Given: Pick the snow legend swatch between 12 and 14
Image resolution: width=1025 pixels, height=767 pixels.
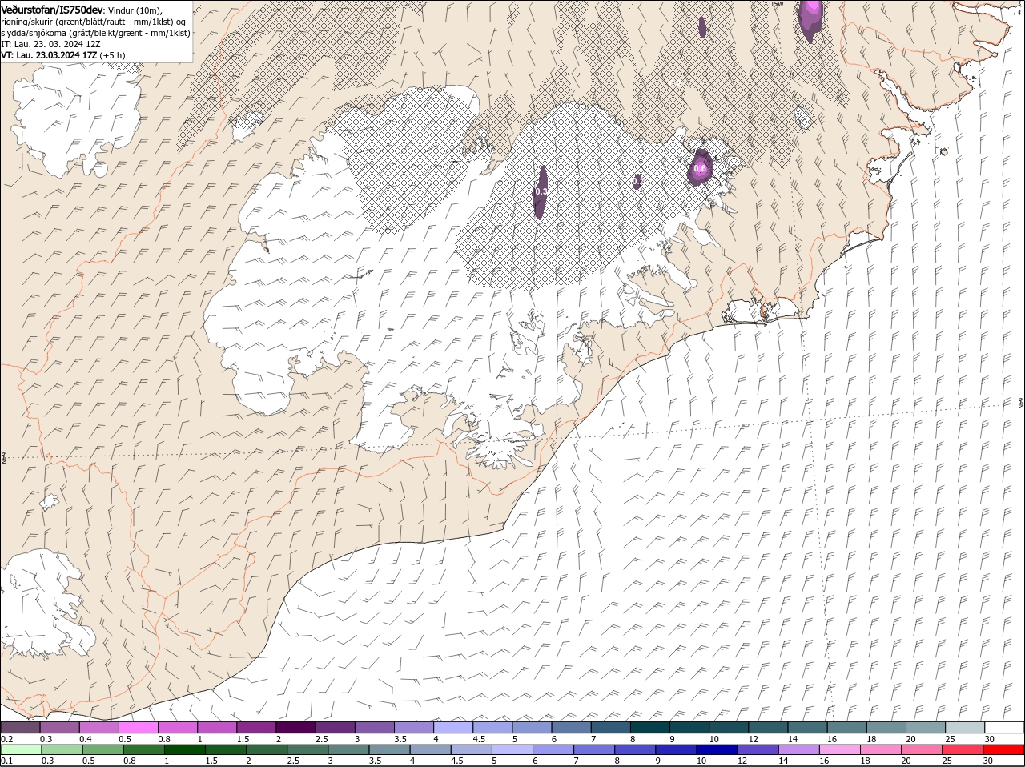Looking at the screenshot, I should coord(768,728).
